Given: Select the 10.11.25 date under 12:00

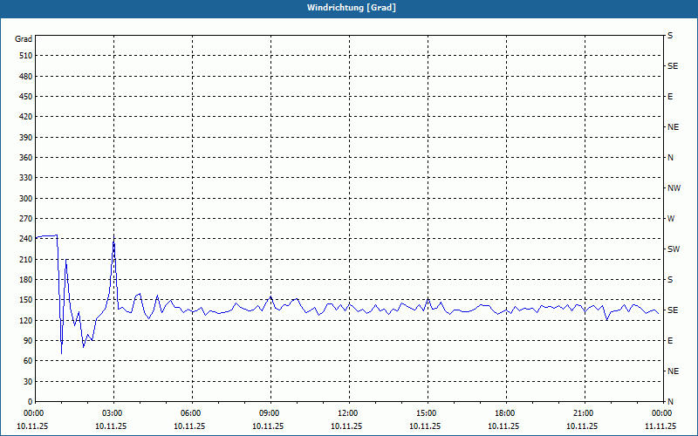Looking at the screenshot, I should click(346, 426).
